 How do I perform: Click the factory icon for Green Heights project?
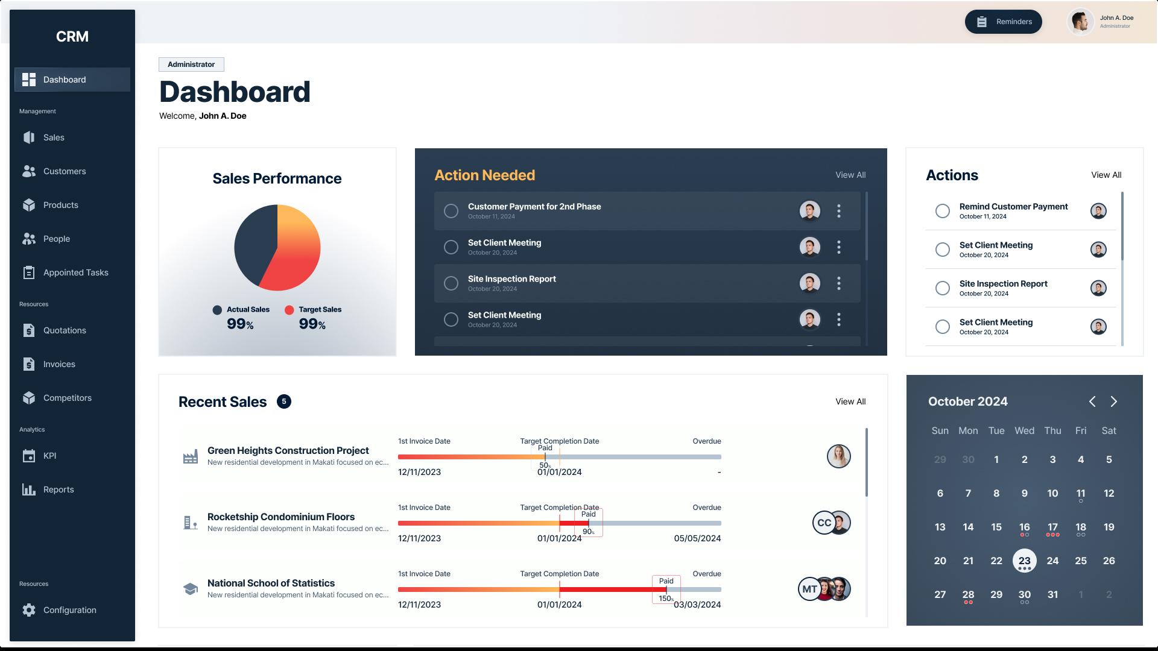(191, 457)
